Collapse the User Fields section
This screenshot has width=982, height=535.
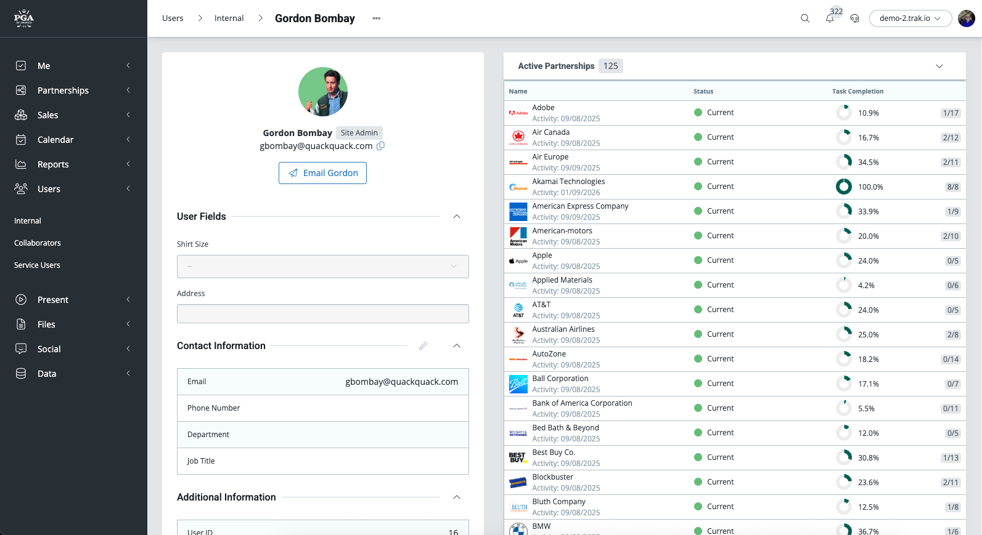click(x=457, y=217)
